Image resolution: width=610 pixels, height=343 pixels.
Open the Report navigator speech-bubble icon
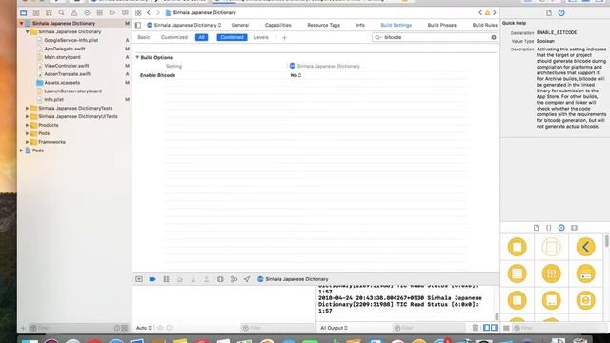[125, 12]
